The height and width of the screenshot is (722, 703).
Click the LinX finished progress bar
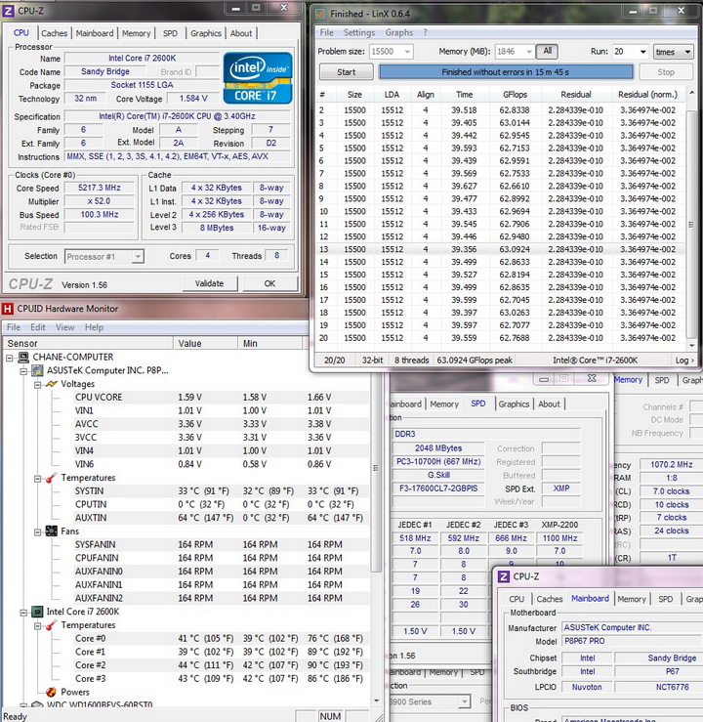click(x=505, y=72)
